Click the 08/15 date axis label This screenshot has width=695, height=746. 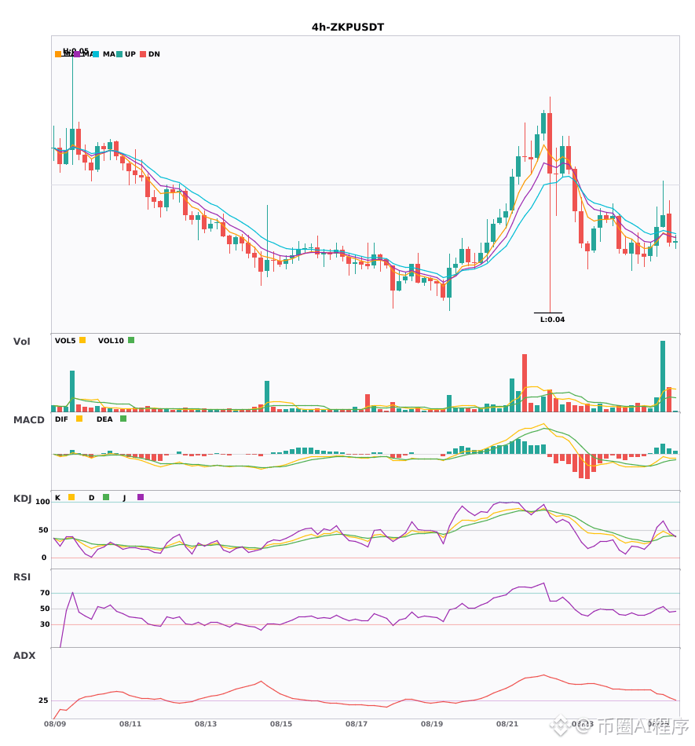click(x=281, y=724)
